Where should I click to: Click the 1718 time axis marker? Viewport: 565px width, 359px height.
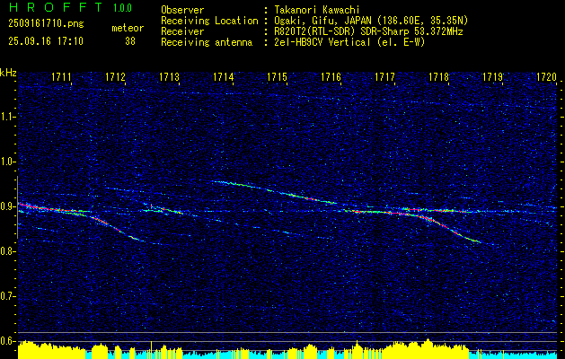click(438, 76)
